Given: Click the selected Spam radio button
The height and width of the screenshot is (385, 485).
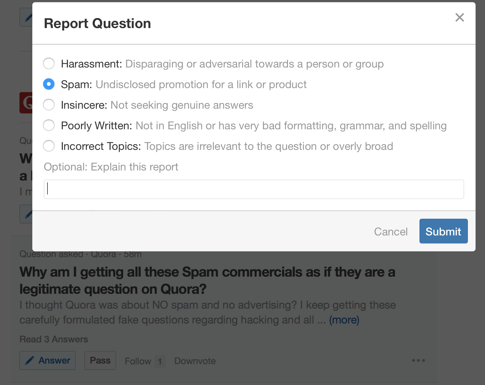Looking at the screenshot, I should click(49, 84).
